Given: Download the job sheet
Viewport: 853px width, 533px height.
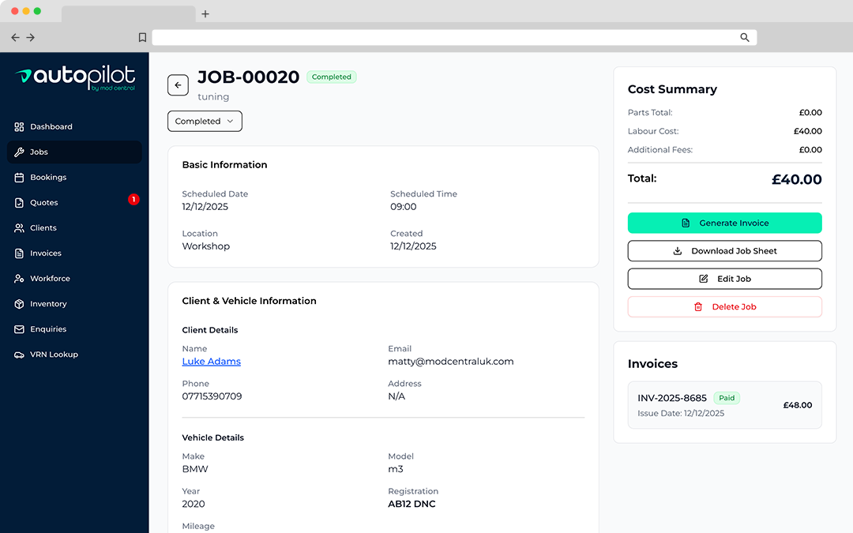Looking at the screenshot, I should click(x=724, y=251).
